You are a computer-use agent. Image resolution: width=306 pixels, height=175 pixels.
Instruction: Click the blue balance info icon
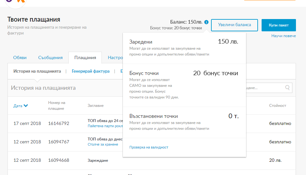pos(206,22)
